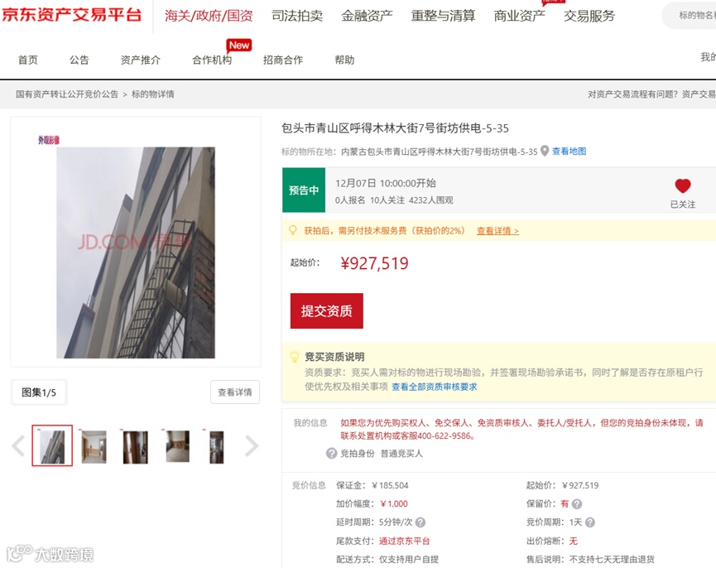Open the 合作机构 menu item

[212, 60]
